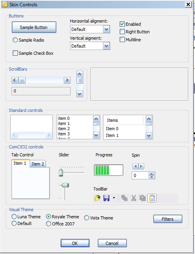This screenshot has height=254, width=195.
Task: Select the Item 1 tab
Action: click(20, 163)
